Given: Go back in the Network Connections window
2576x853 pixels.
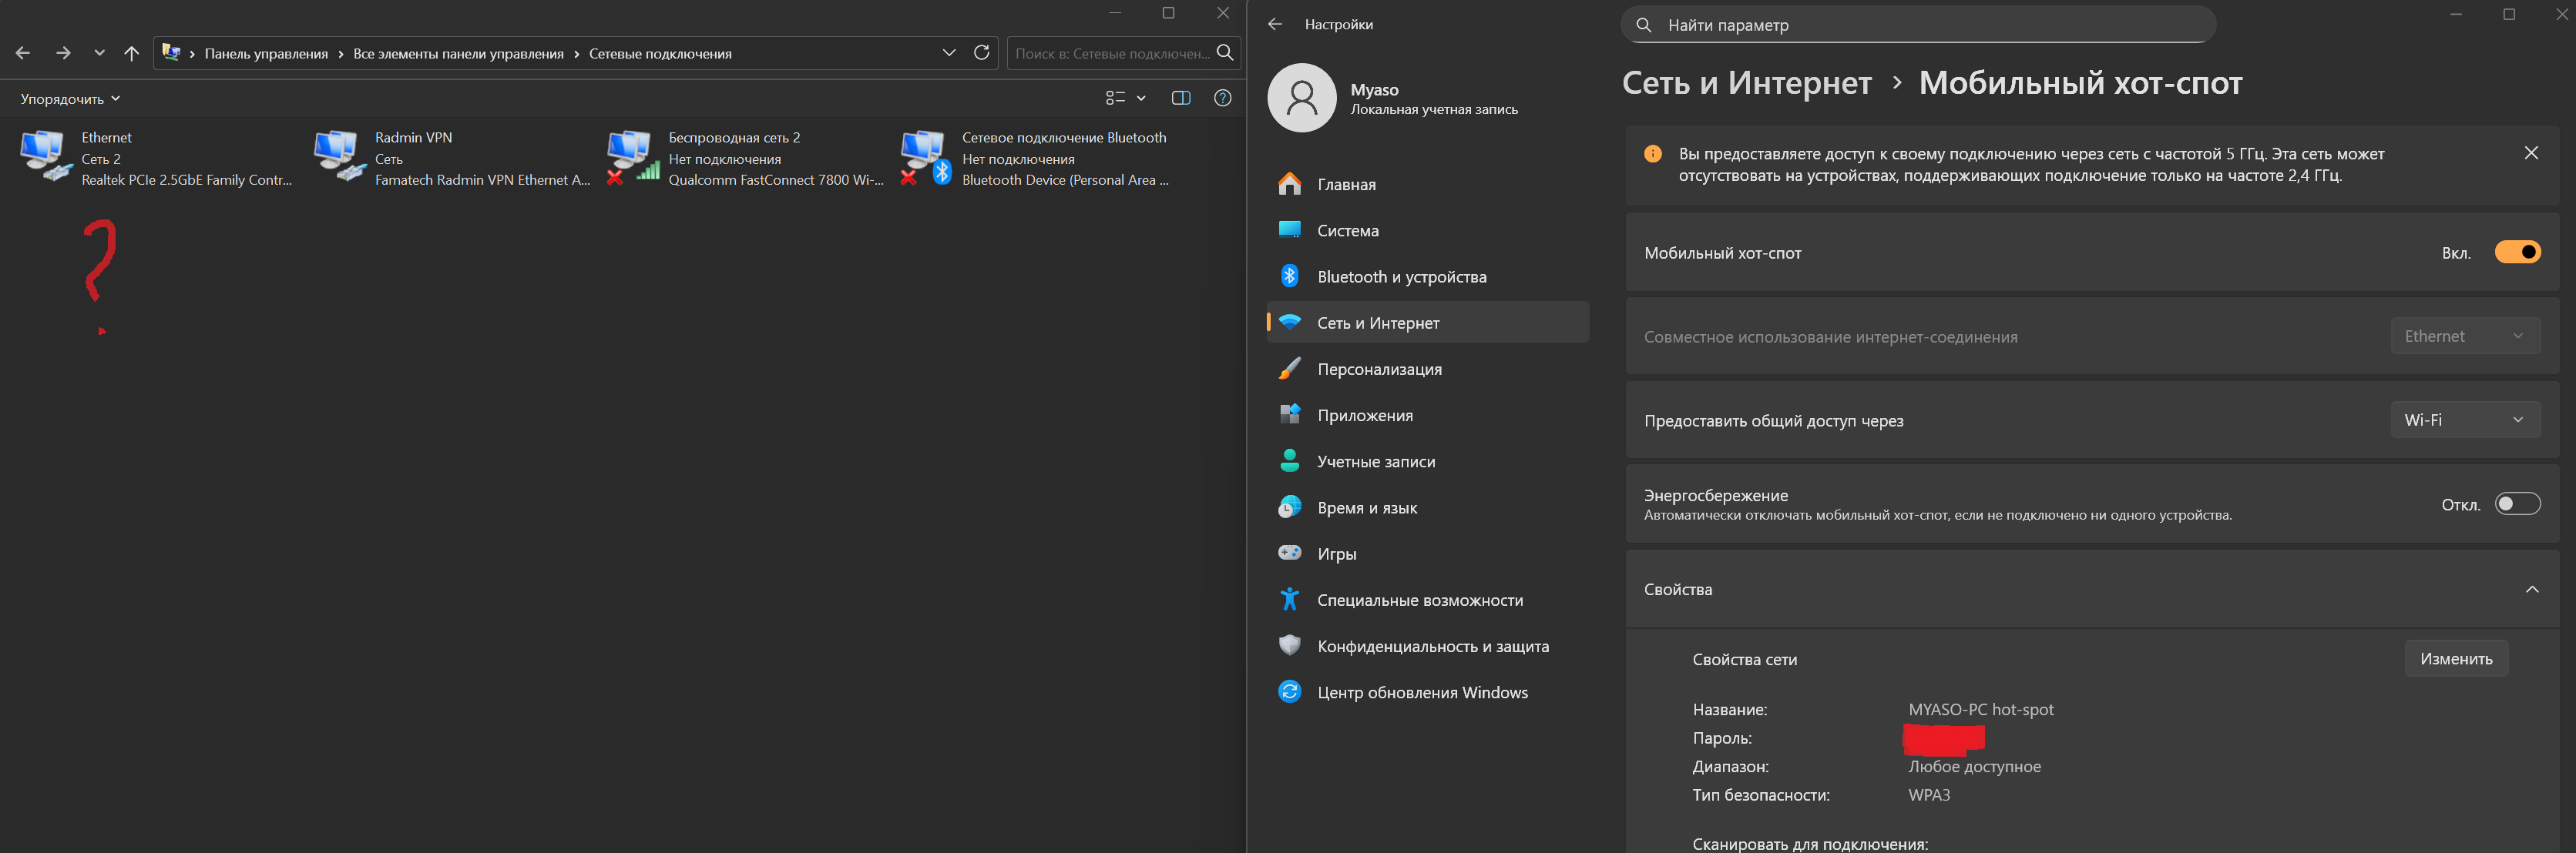Looking at the screenshot, I should 23,53.
